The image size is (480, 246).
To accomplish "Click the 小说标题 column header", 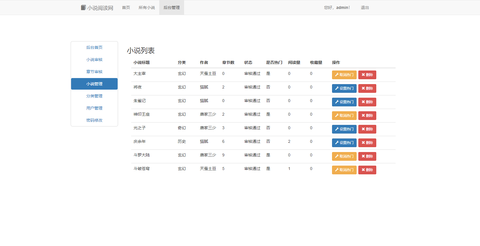I will (x=142, y=62).
